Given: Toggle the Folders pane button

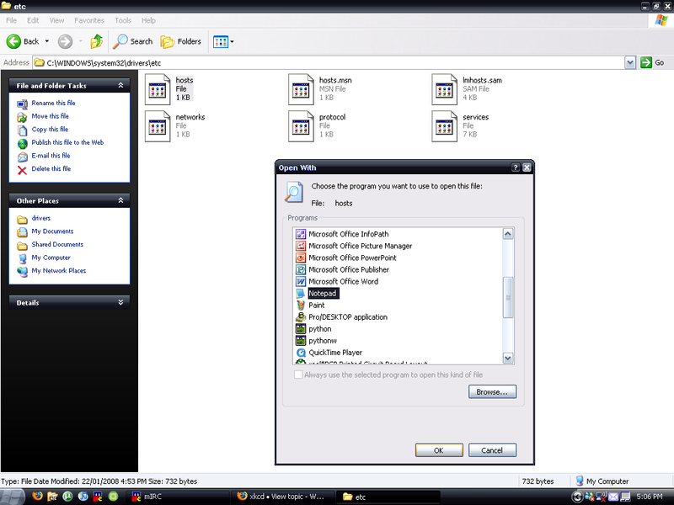Looking at the screenshot, I should 180,41.
